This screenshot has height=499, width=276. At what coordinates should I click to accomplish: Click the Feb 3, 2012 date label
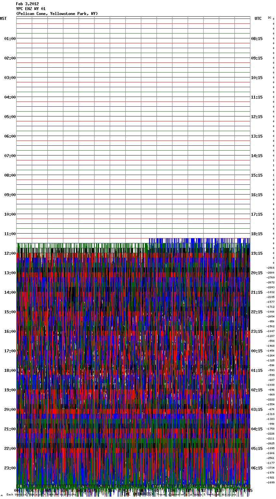pos(27,4)
